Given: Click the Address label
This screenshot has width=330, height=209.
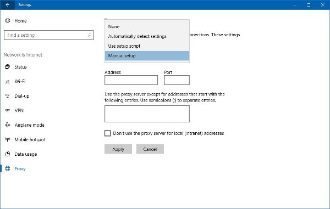Looking at the screenshot, I should coord(113,72).
